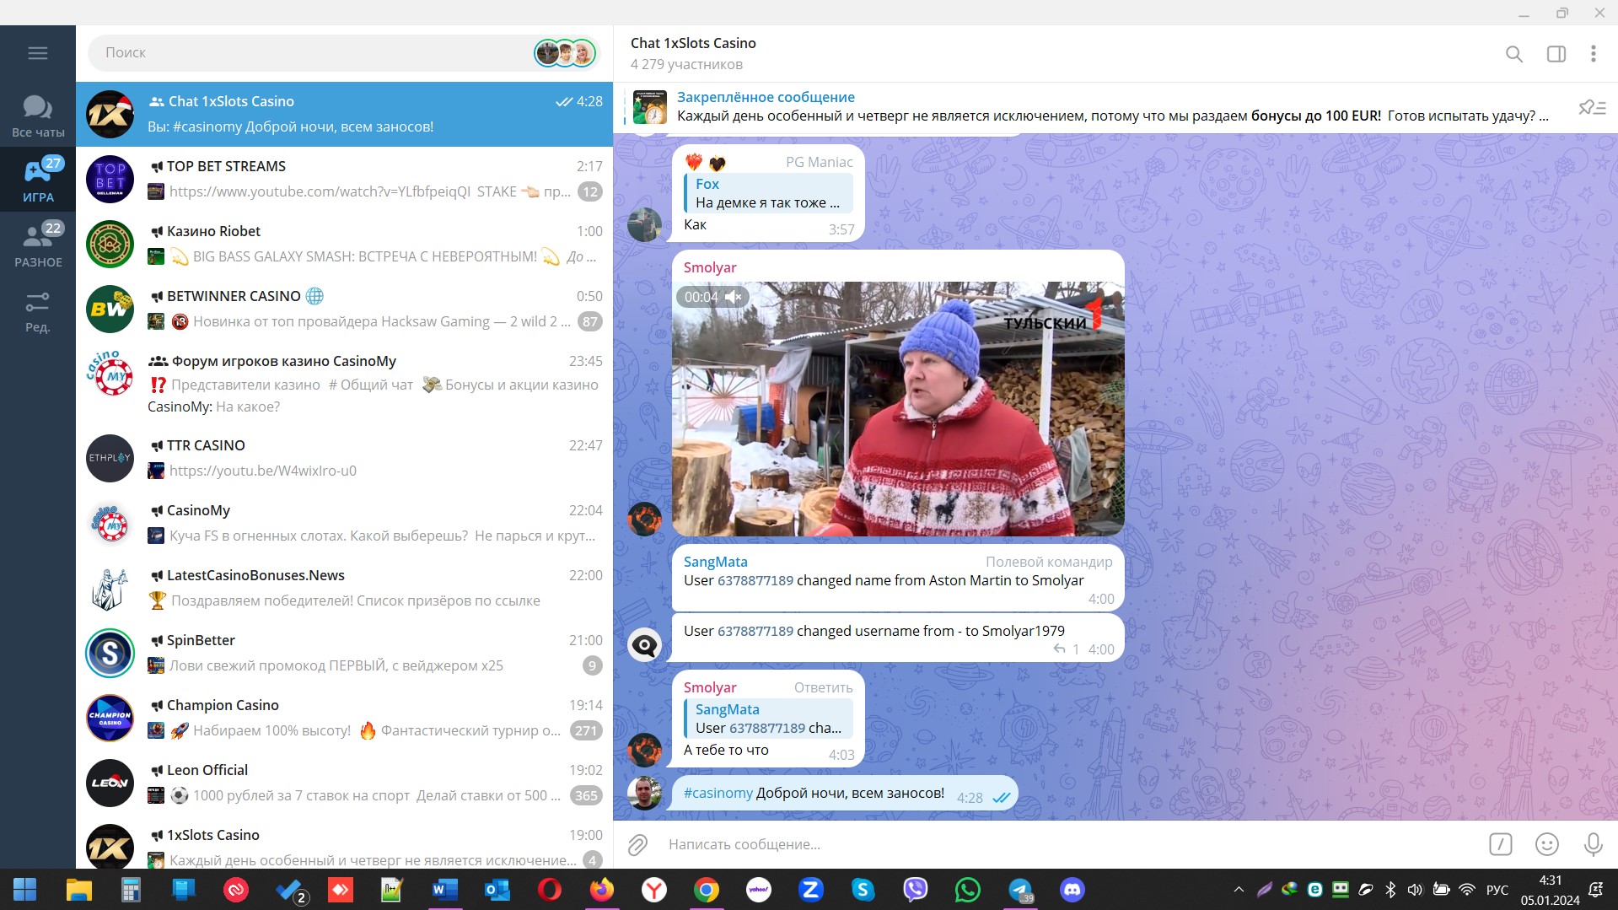Open the pinned messages list icon

click(1591, 107)
